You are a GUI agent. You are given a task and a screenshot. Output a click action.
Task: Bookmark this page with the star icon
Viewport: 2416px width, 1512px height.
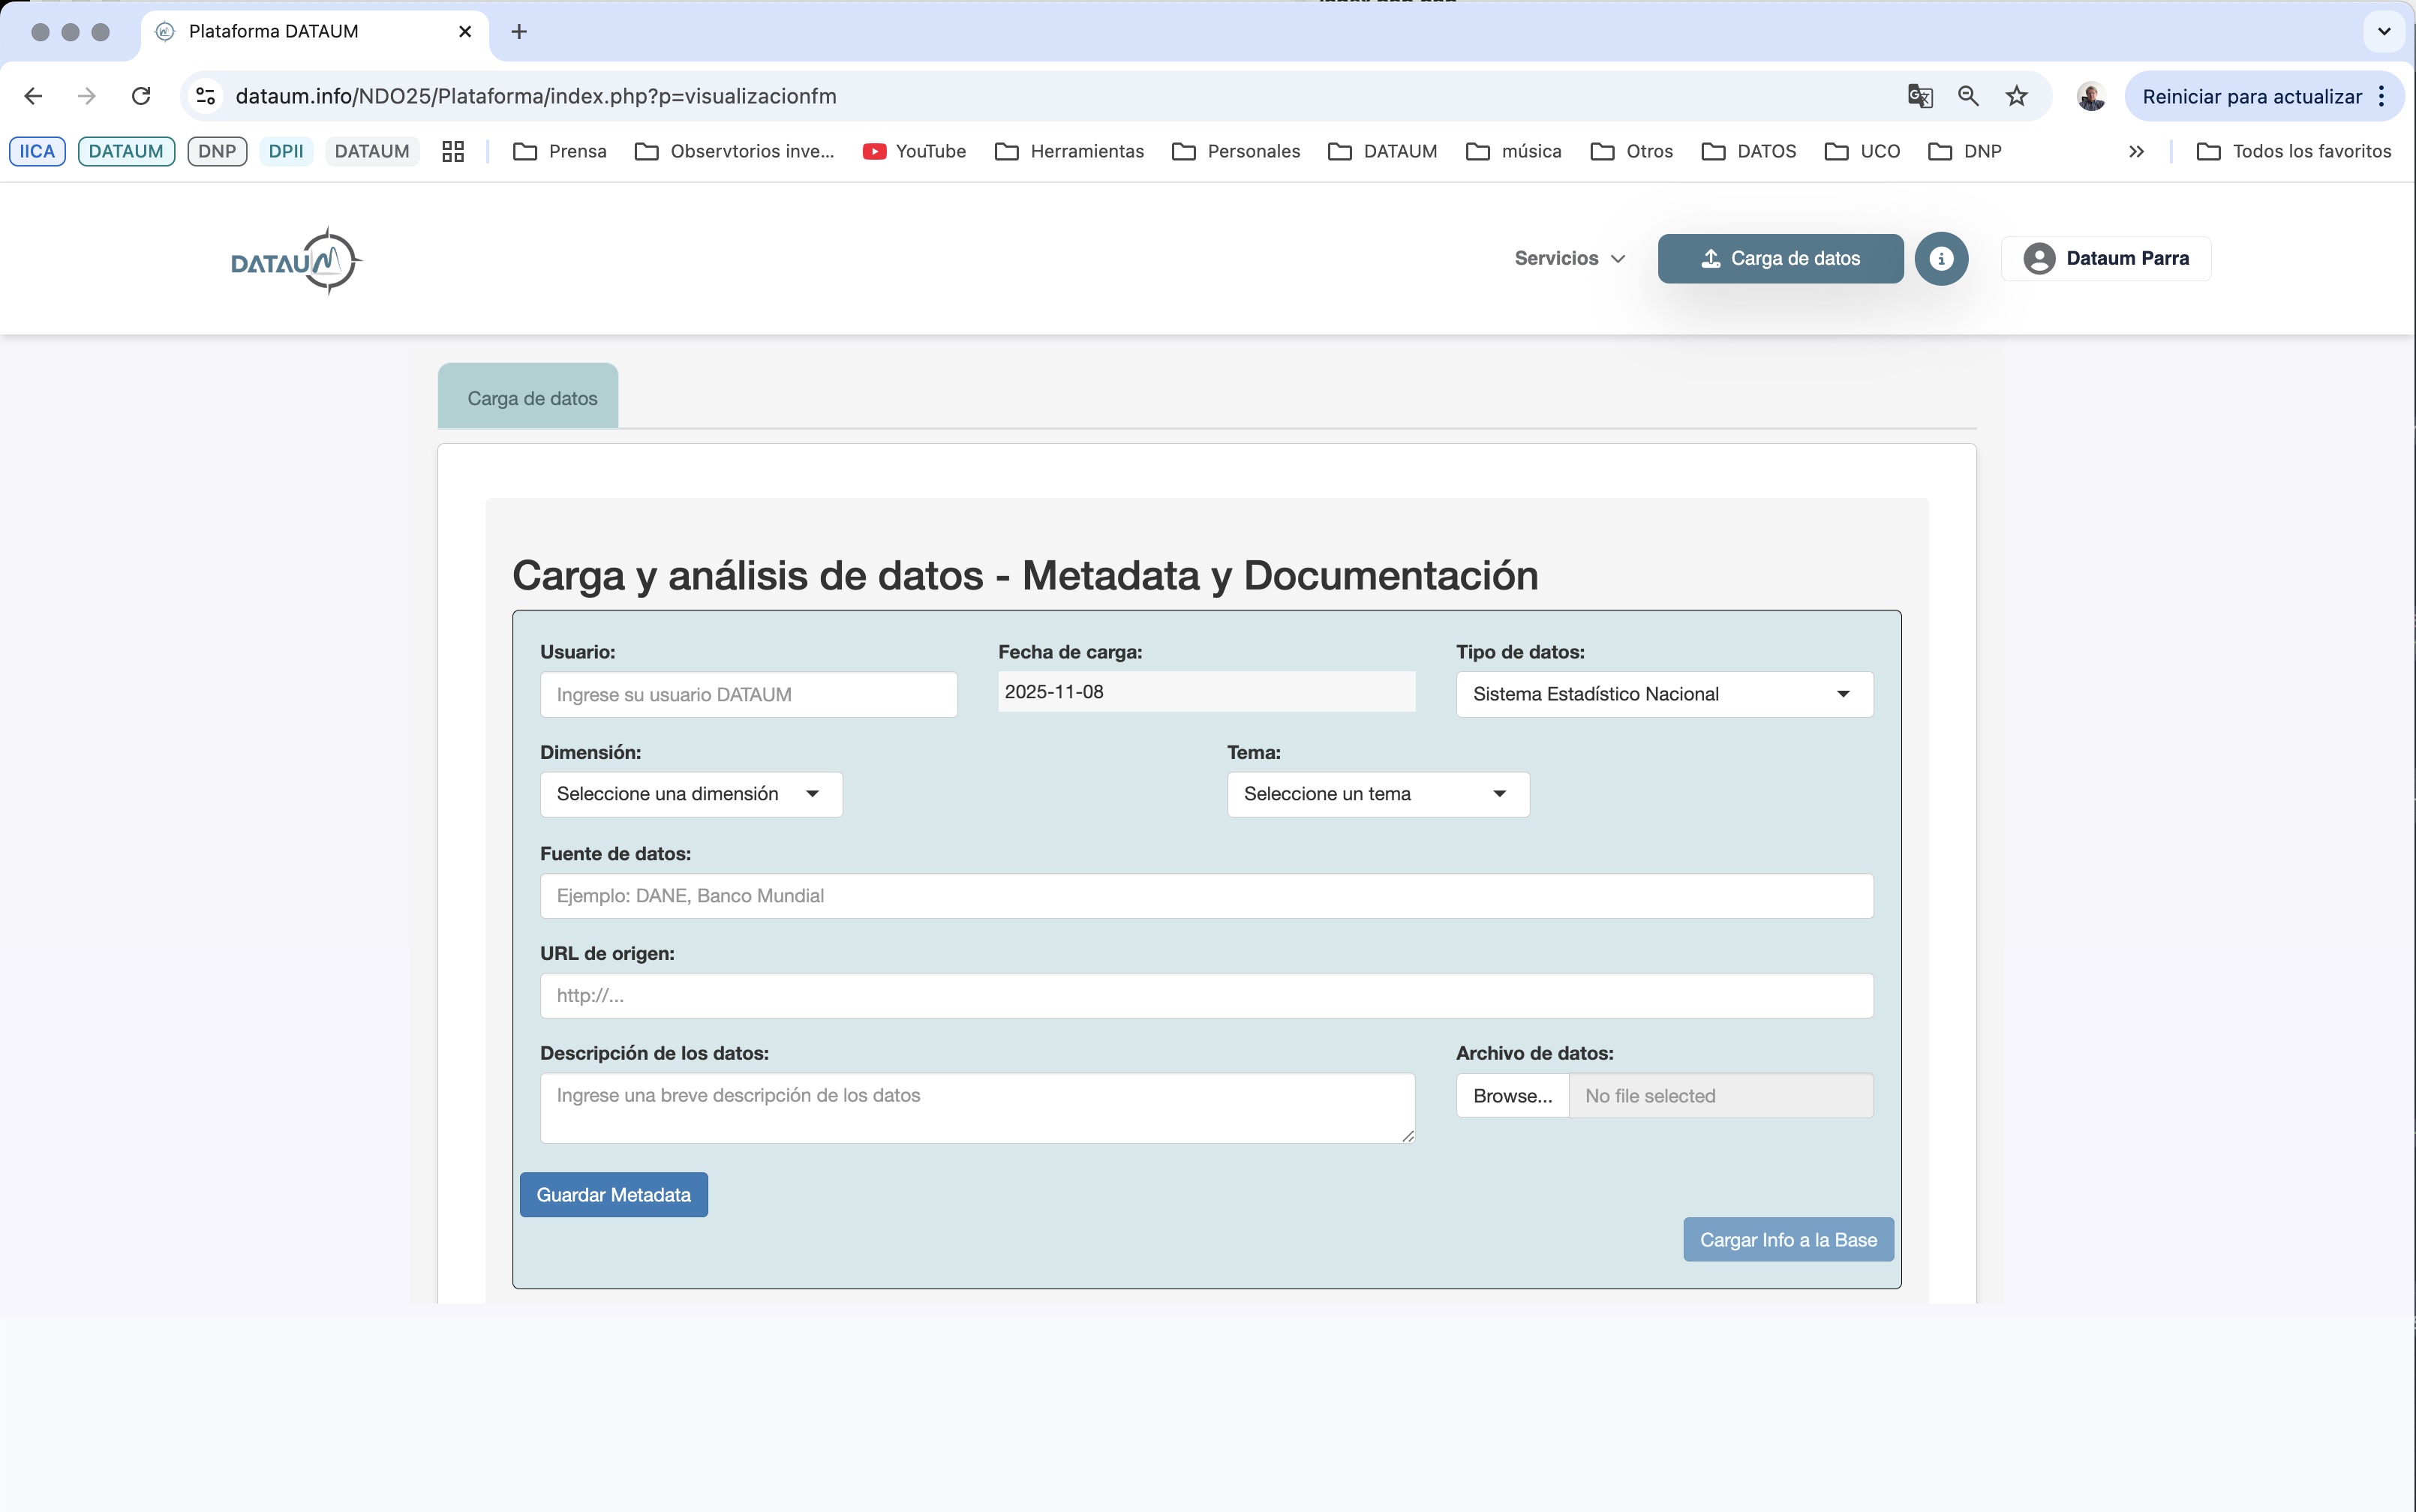point(2016,96)
